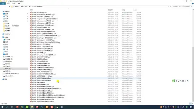Open the Task View taskbar button

[12, 107]
